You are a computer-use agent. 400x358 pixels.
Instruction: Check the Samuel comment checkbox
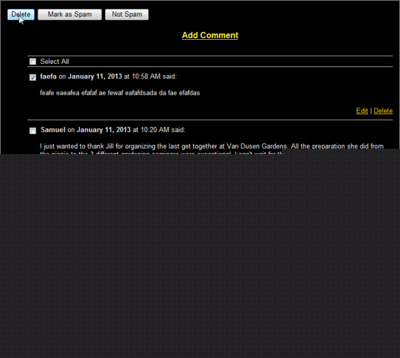point(33,130)
